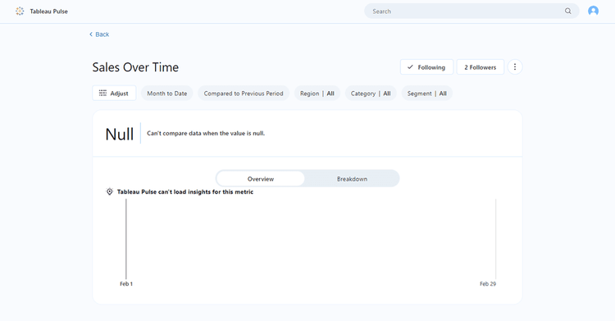Click the can't compare data message
This screenshot has width=615, height=321.
point(206,134)
